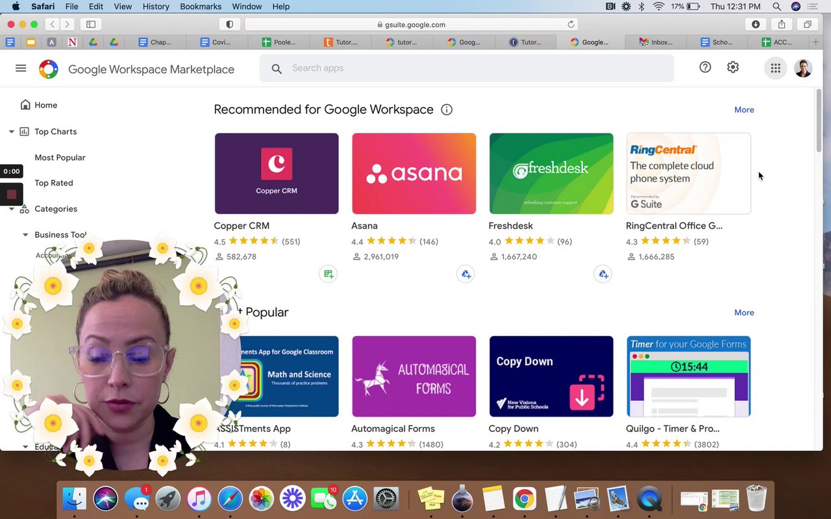Open the Asana app thumbnail
The height and width of the screenshot is (519, 831).
click(x=414, y=173)
